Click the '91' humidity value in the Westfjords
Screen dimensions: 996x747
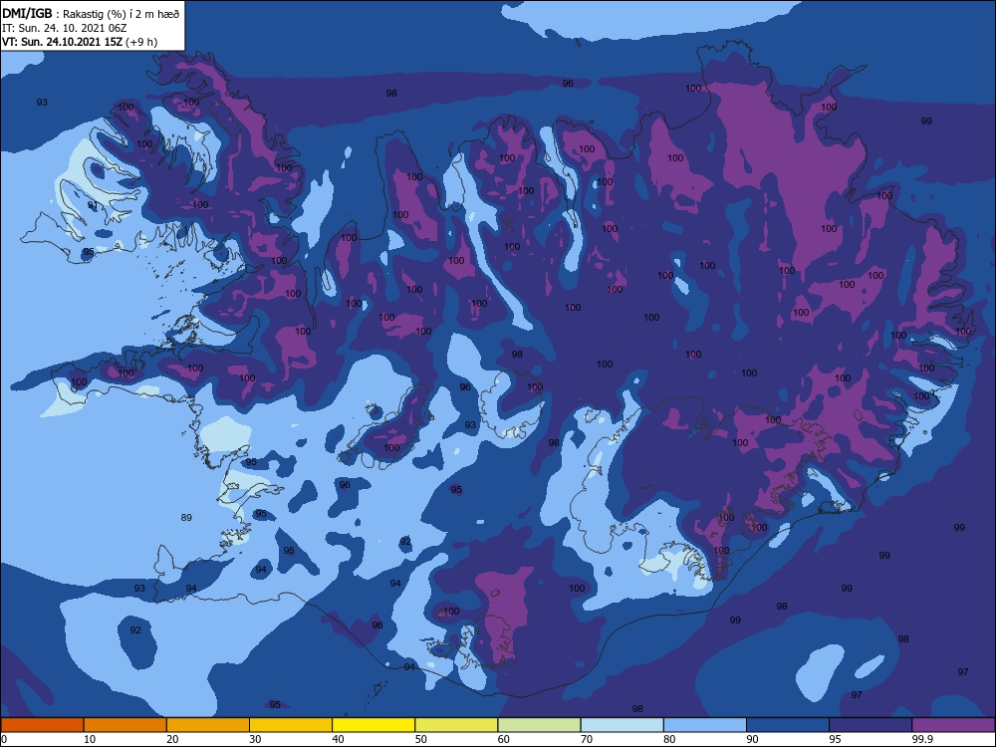tap(93, 205)
